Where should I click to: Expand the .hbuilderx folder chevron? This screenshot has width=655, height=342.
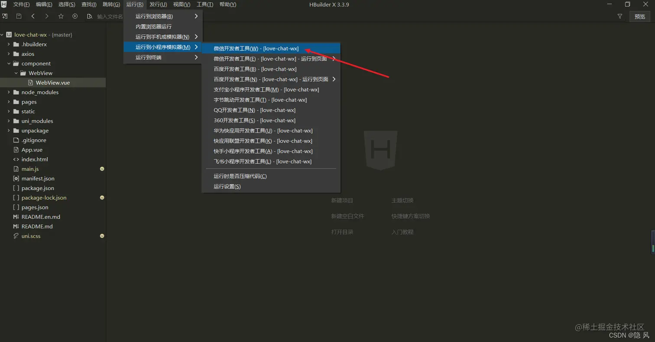click(x=9, y=44)
